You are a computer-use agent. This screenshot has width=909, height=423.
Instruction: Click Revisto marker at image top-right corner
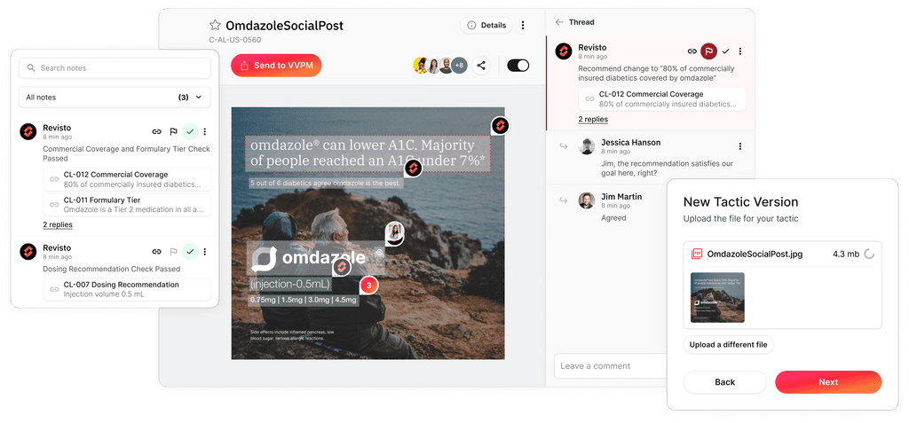coord(501,125)
